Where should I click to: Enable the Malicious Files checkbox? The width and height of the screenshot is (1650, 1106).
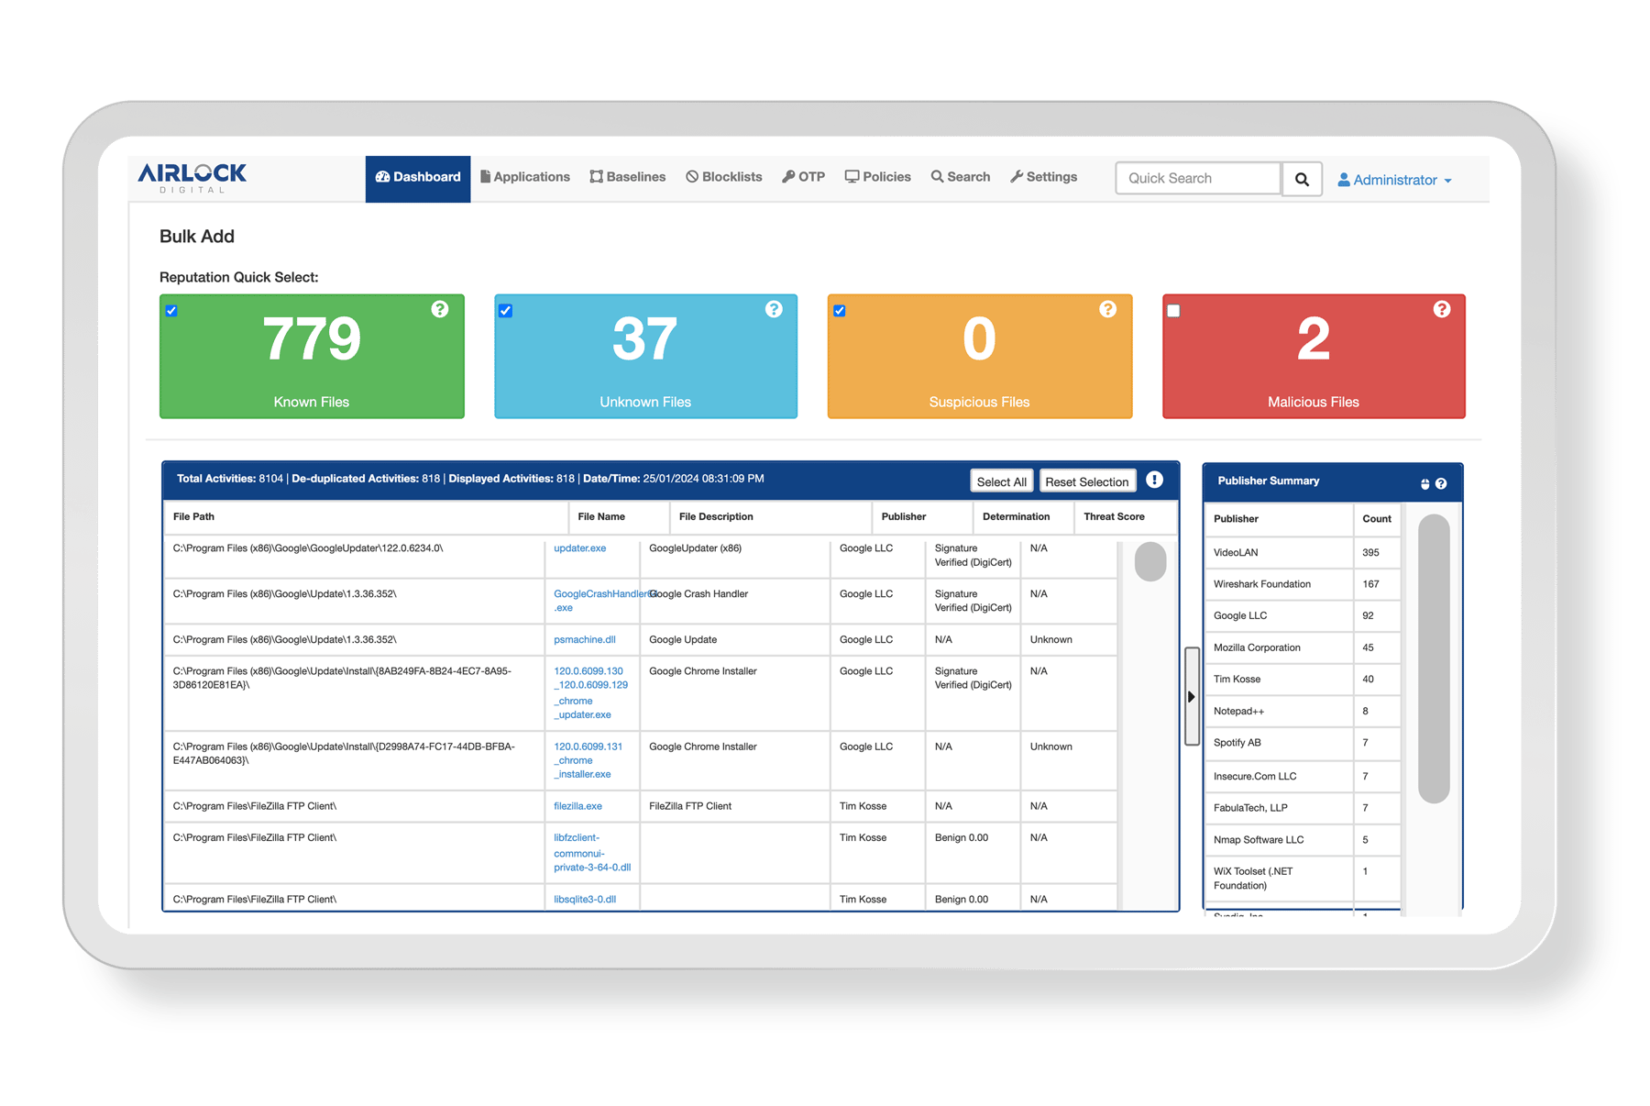click(x=1174, y=311)
